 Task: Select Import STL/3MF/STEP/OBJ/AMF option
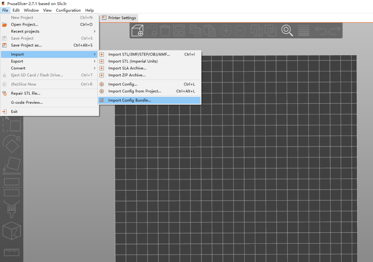pos(139,54)
